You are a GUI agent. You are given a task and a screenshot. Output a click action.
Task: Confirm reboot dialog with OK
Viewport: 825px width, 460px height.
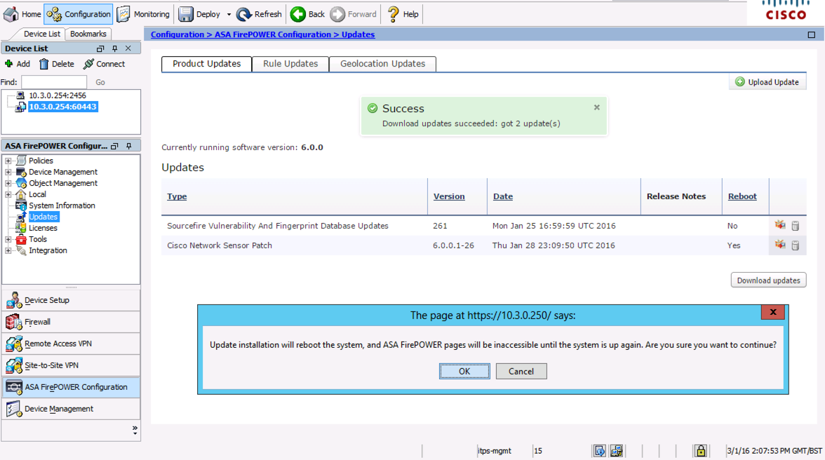tap(464, 371)
